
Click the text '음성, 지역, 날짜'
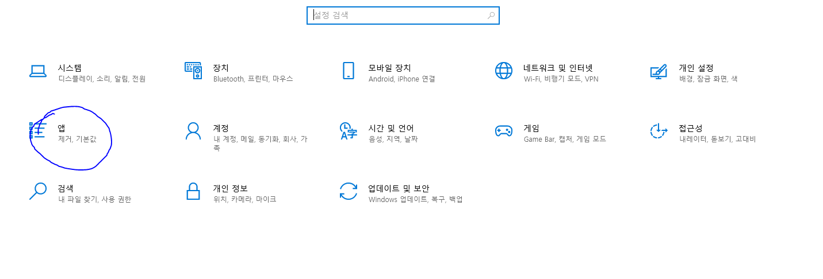(393, 139)
